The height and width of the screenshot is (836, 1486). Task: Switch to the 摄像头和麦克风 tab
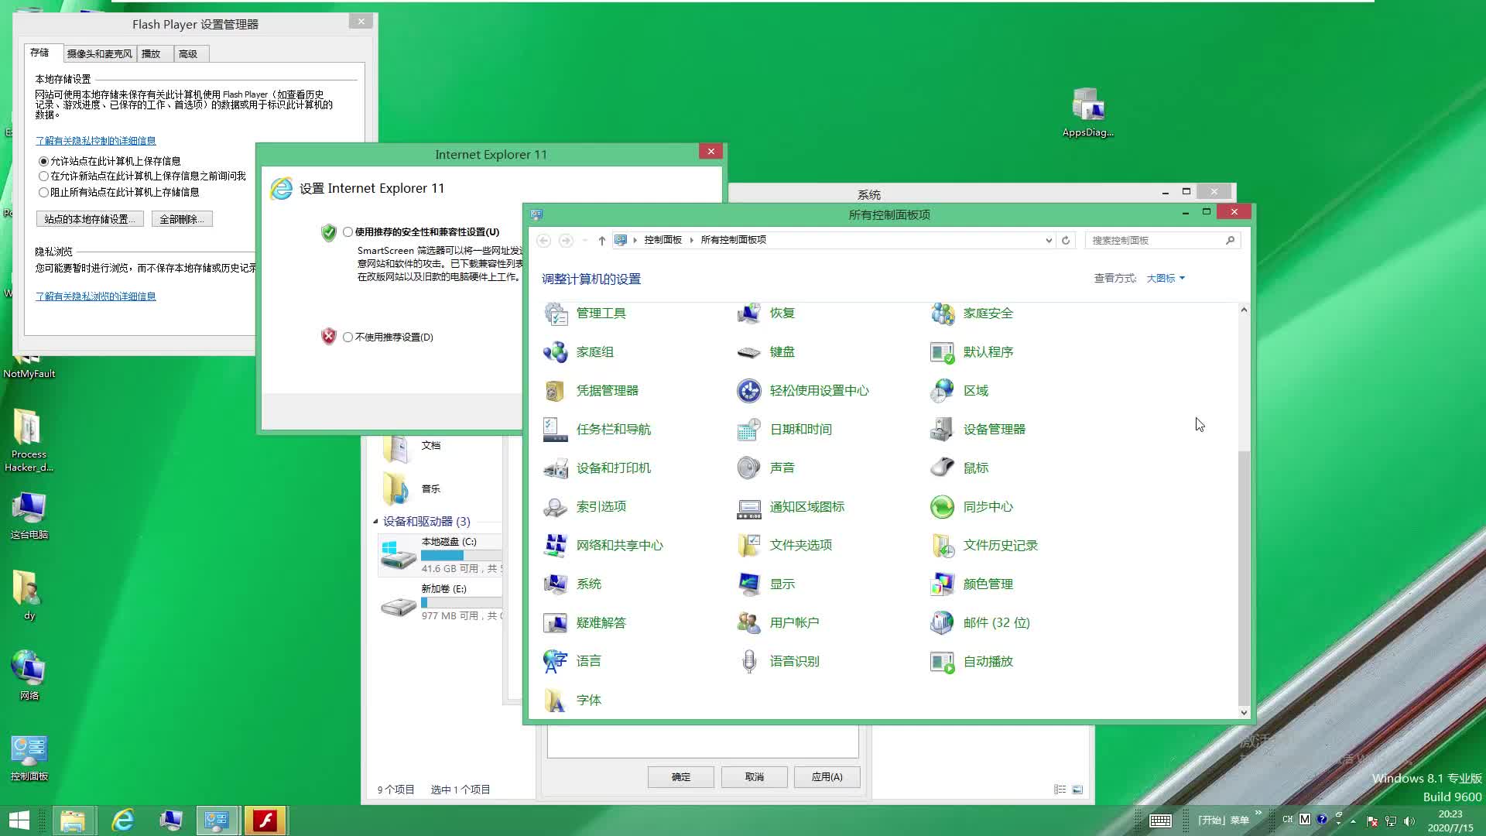99,53
